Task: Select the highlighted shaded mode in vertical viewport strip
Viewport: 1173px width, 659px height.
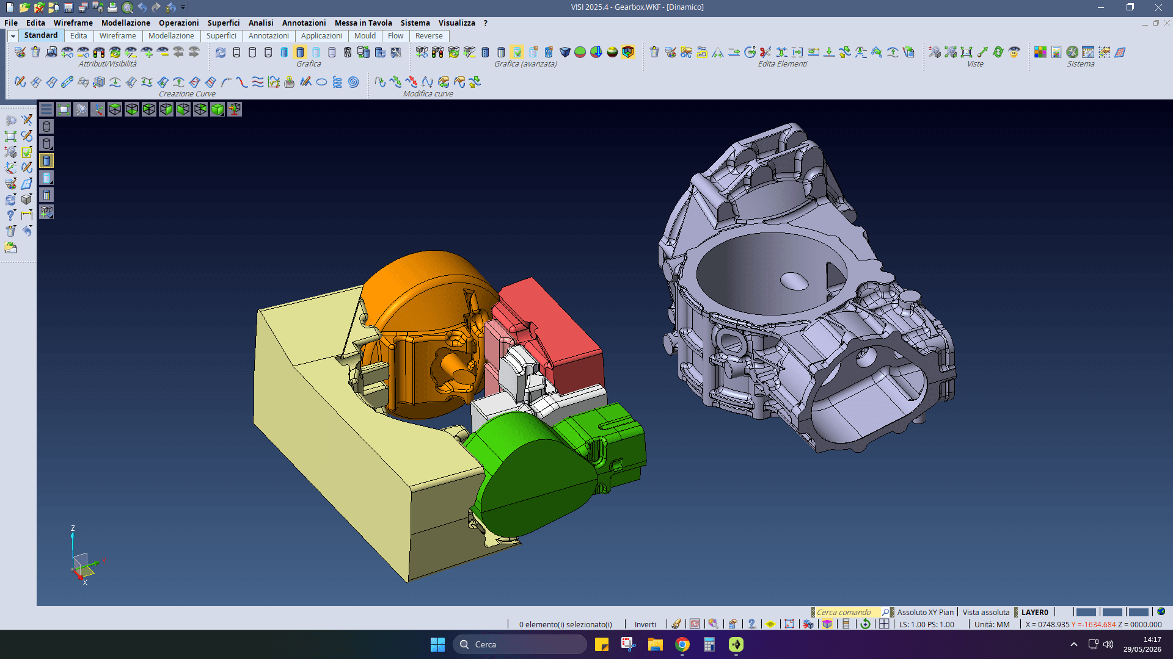Action: coord(46,160)
